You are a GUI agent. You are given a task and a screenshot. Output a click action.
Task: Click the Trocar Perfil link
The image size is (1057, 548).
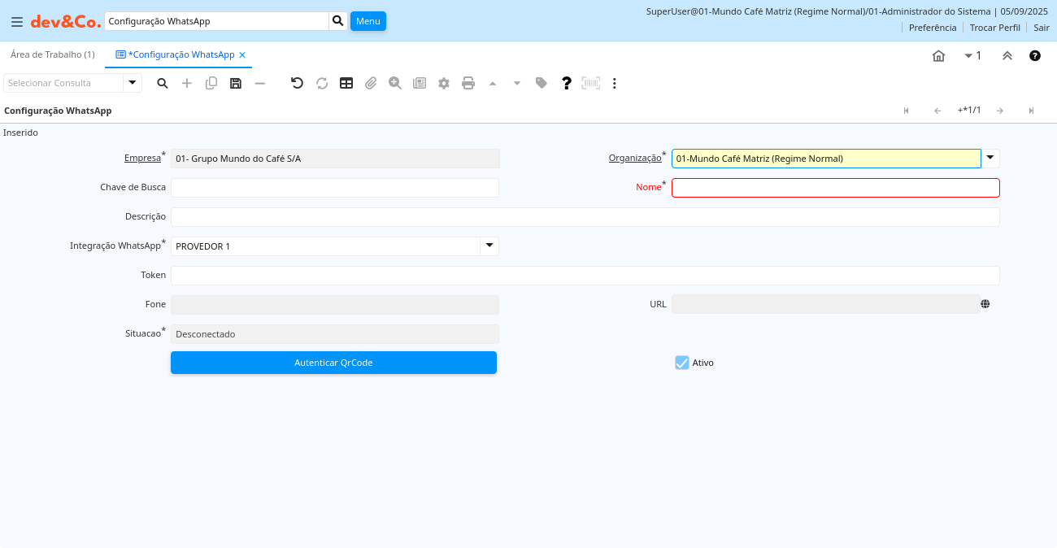coord(994,28)
